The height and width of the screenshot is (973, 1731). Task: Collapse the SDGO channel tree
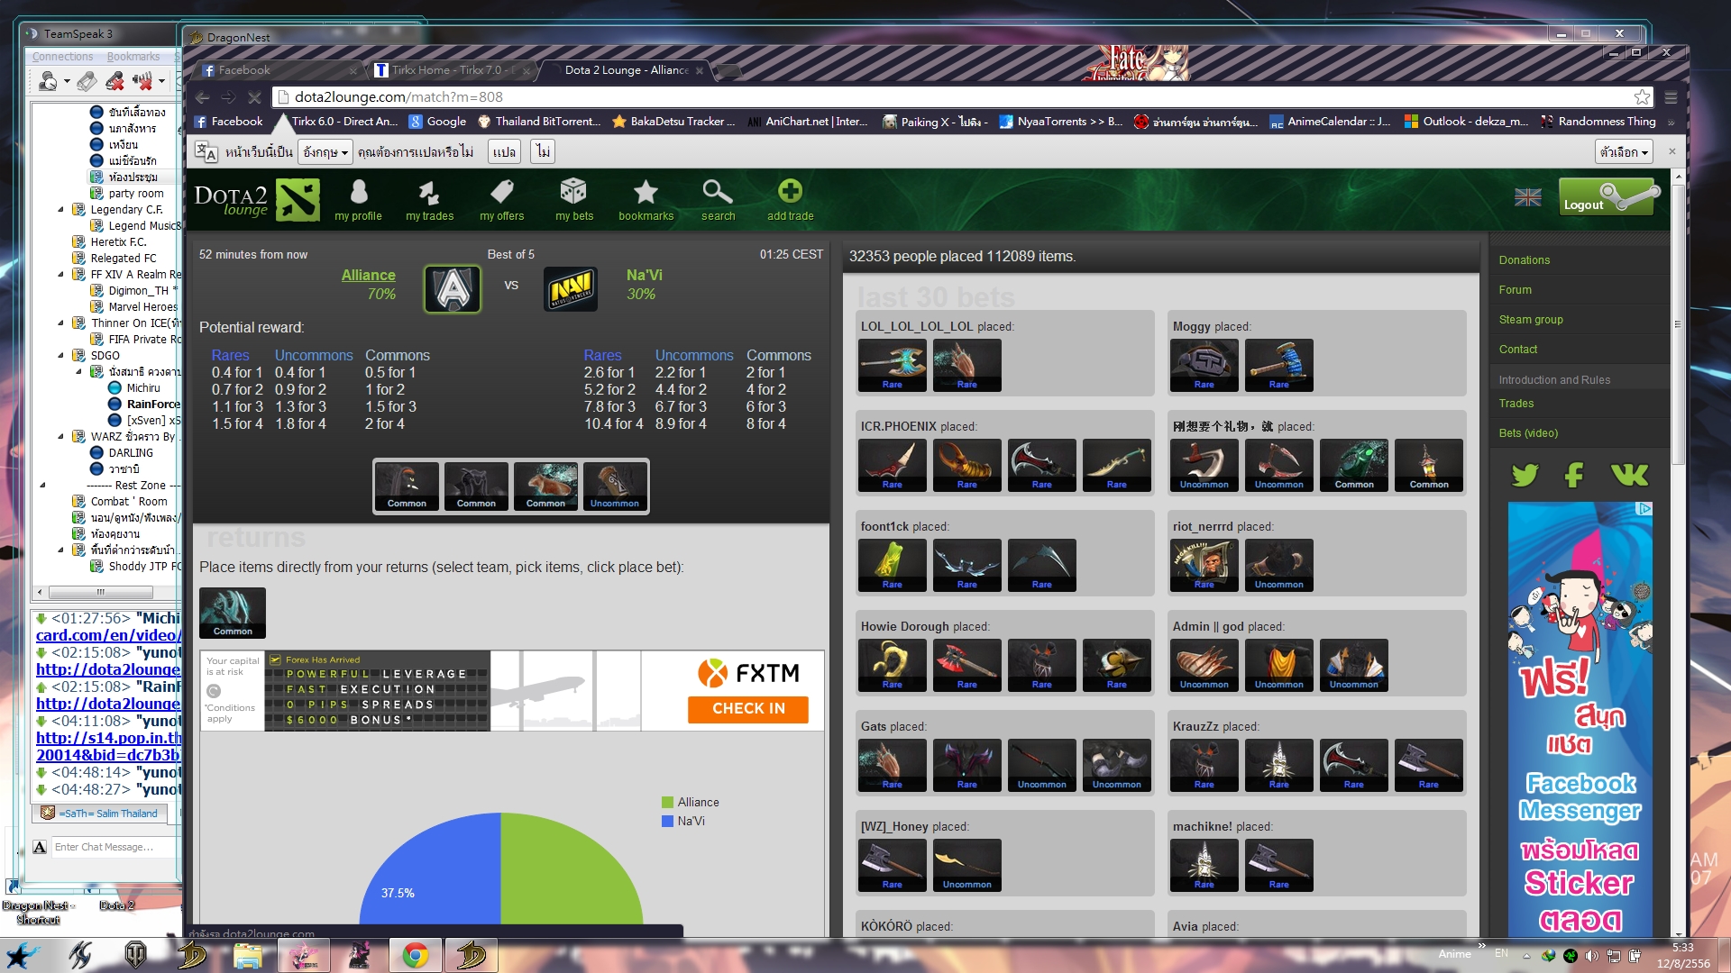pyautogui.click(x=60, y=355)
